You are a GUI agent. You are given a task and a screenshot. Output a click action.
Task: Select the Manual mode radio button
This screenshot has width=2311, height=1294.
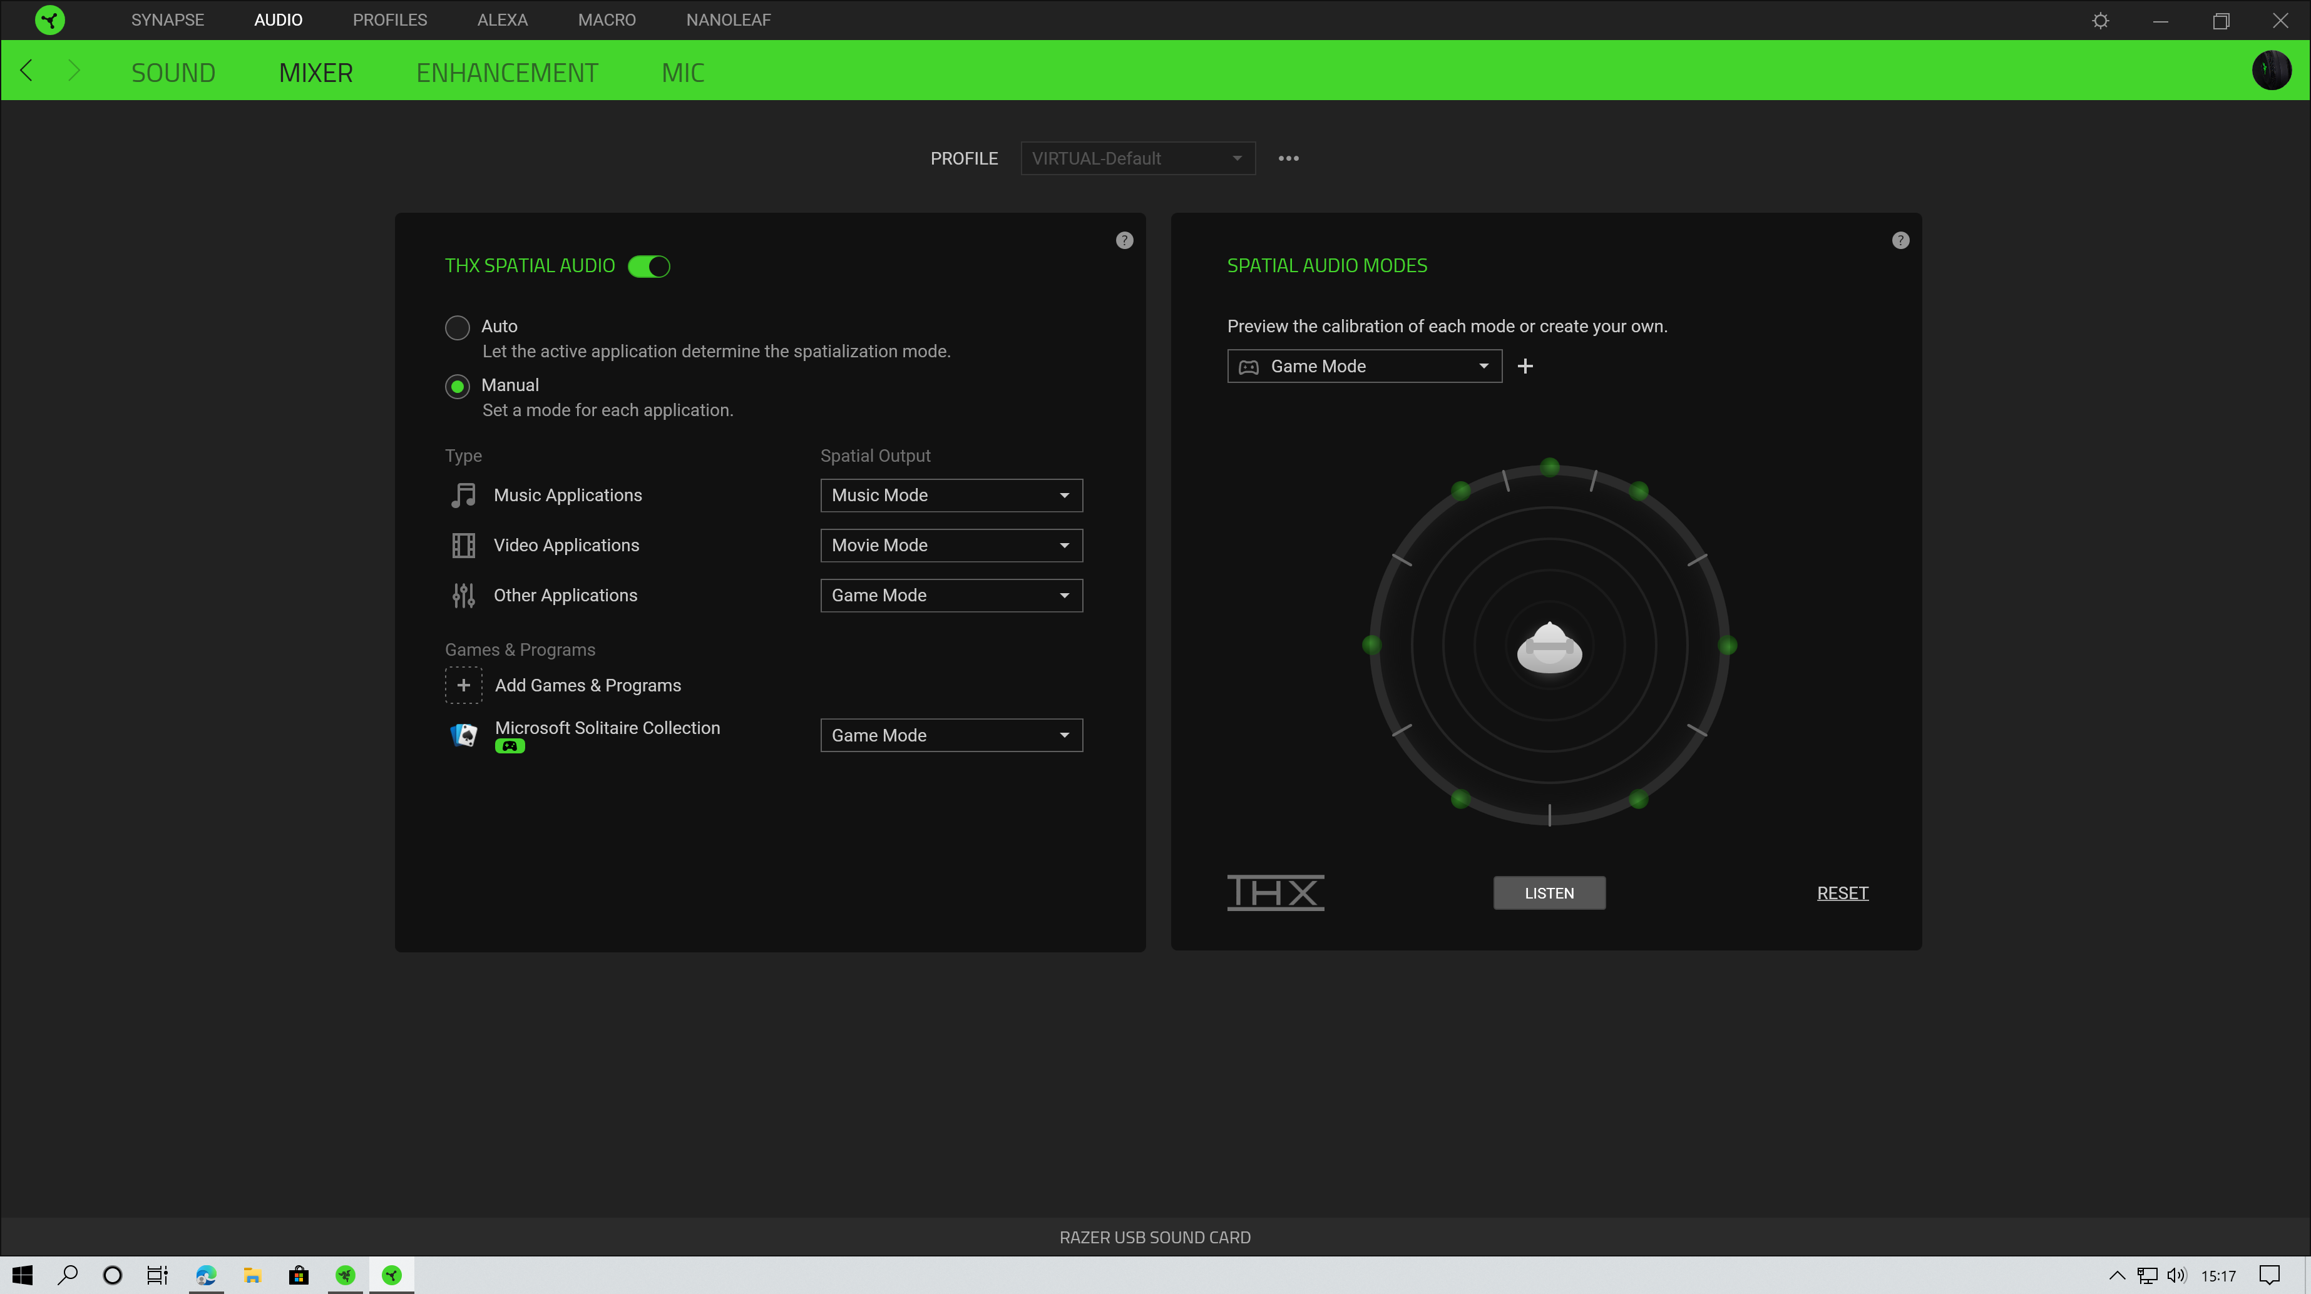pyautogui.click(x=458, y=387)
